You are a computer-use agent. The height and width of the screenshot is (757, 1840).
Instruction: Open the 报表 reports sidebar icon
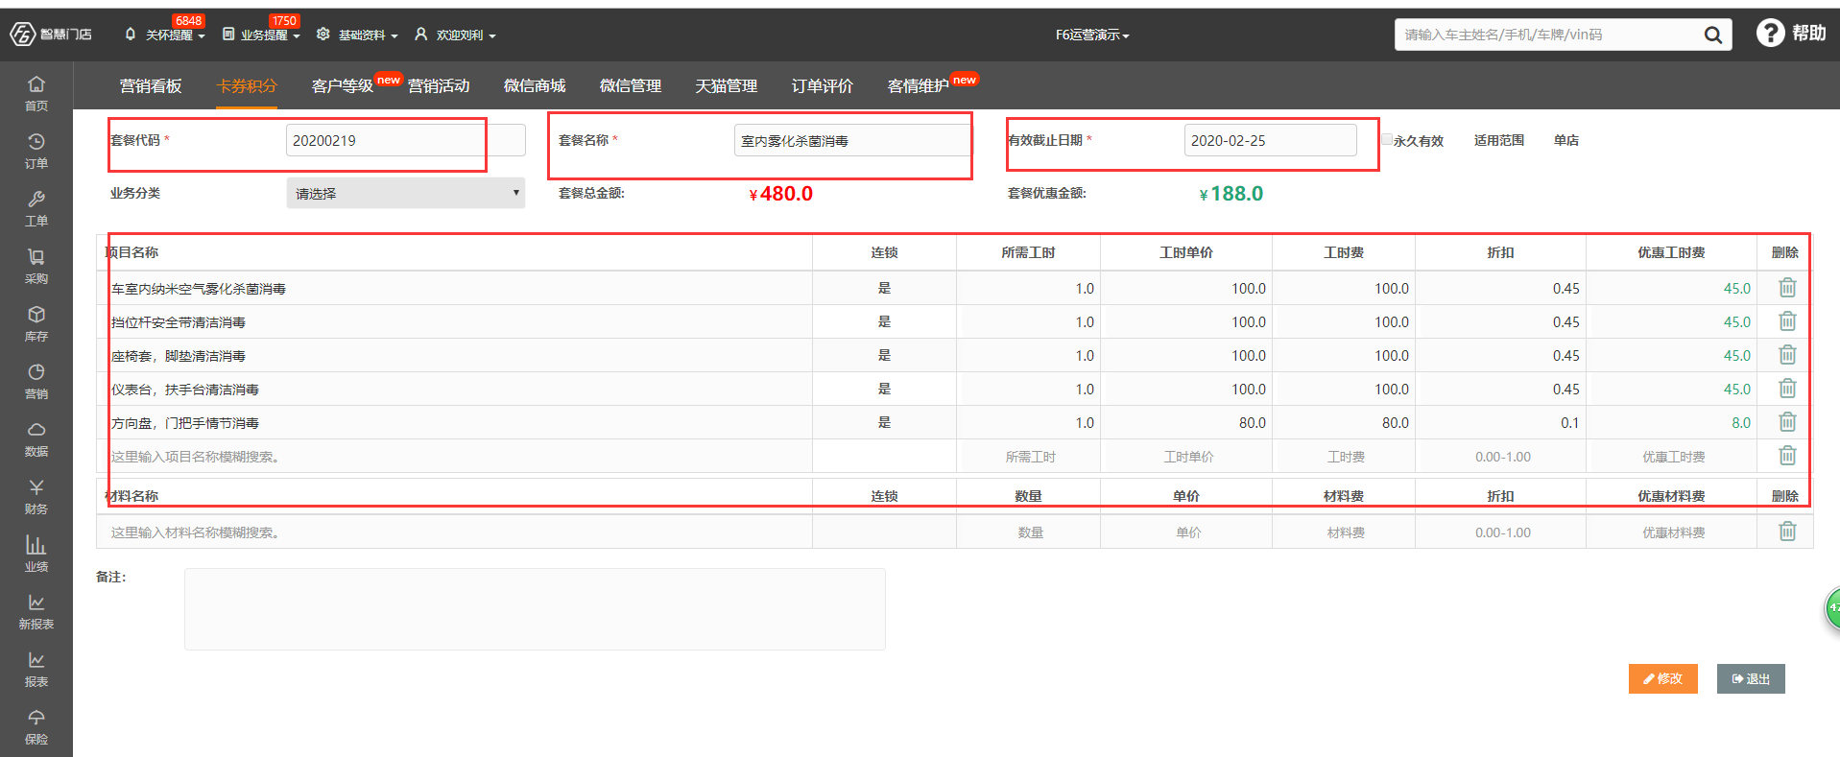point(36,669)
